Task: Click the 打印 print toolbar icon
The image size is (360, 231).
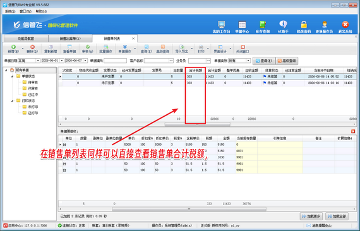Action: (201, 47)
